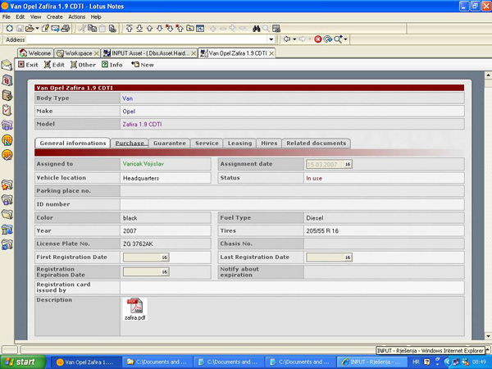Click the Other action button
Image resolution: width=492 pixels, height=369 pixels.
point(83,65)
